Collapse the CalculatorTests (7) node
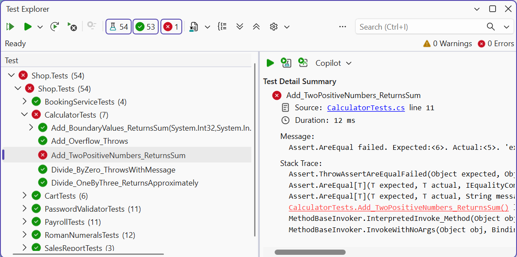 click(x=24, y=115)
